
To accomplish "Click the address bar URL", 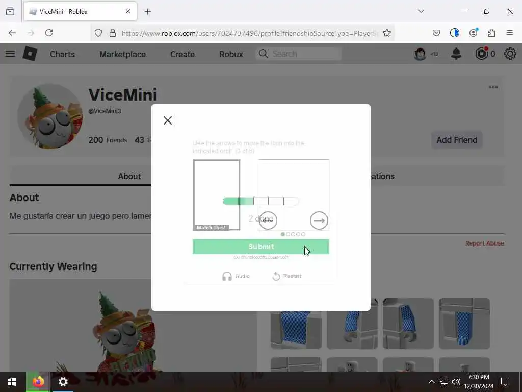I will point(250,33).
